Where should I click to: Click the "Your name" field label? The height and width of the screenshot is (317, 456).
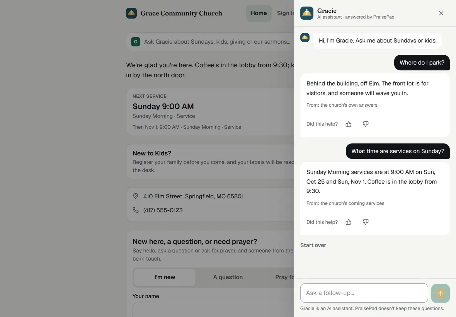coord(146,297)
